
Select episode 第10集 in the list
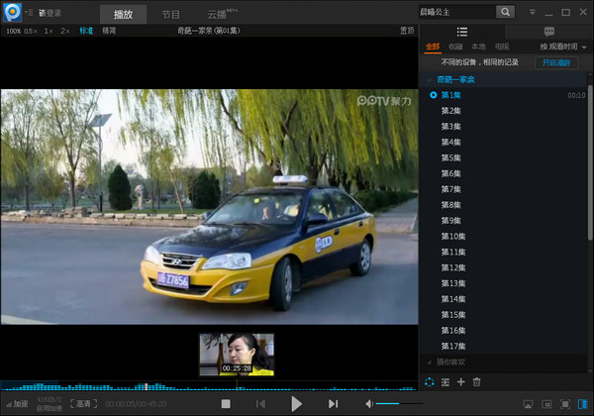(452, 236)
